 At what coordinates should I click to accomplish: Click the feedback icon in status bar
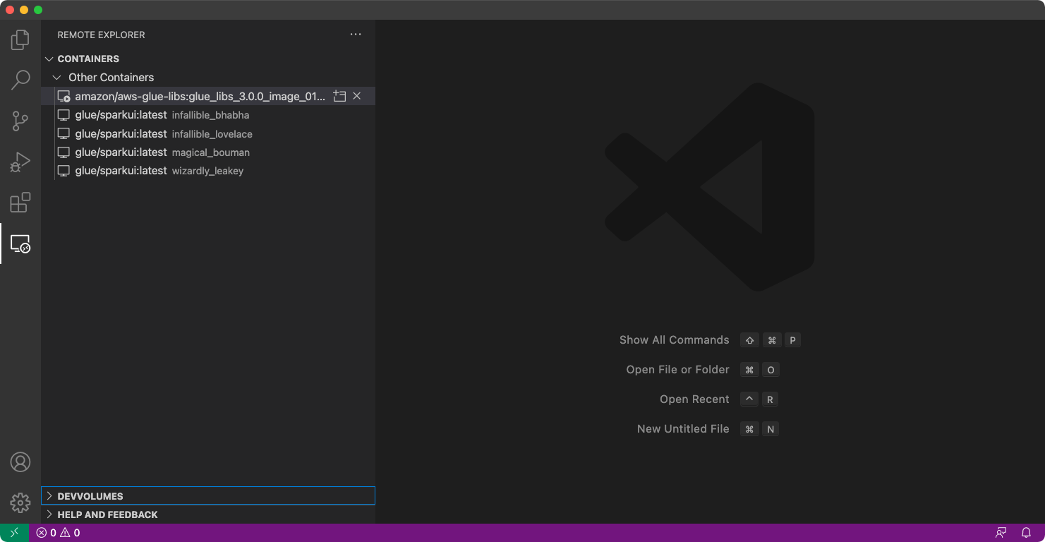(x=1001, y=533)
